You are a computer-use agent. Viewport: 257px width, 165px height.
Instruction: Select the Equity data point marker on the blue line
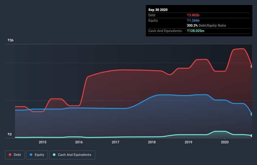point(252,114)
